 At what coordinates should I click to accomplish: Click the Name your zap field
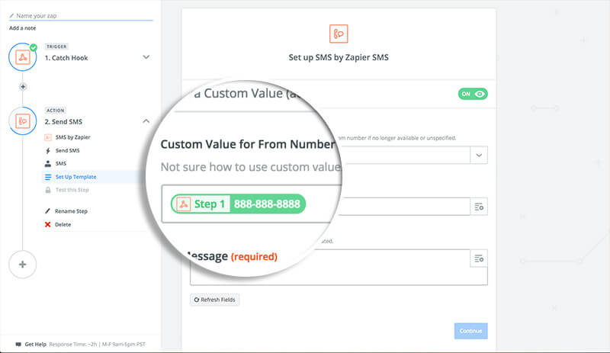(81, 15)
